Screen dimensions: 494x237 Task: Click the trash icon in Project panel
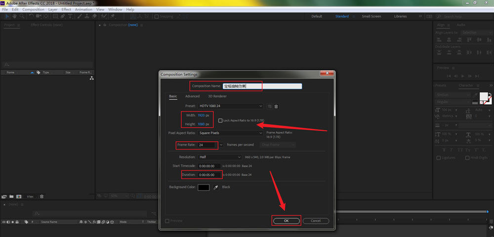[42, 197]
